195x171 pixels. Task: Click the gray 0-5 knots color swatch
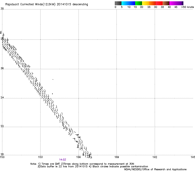coord(118,3)
